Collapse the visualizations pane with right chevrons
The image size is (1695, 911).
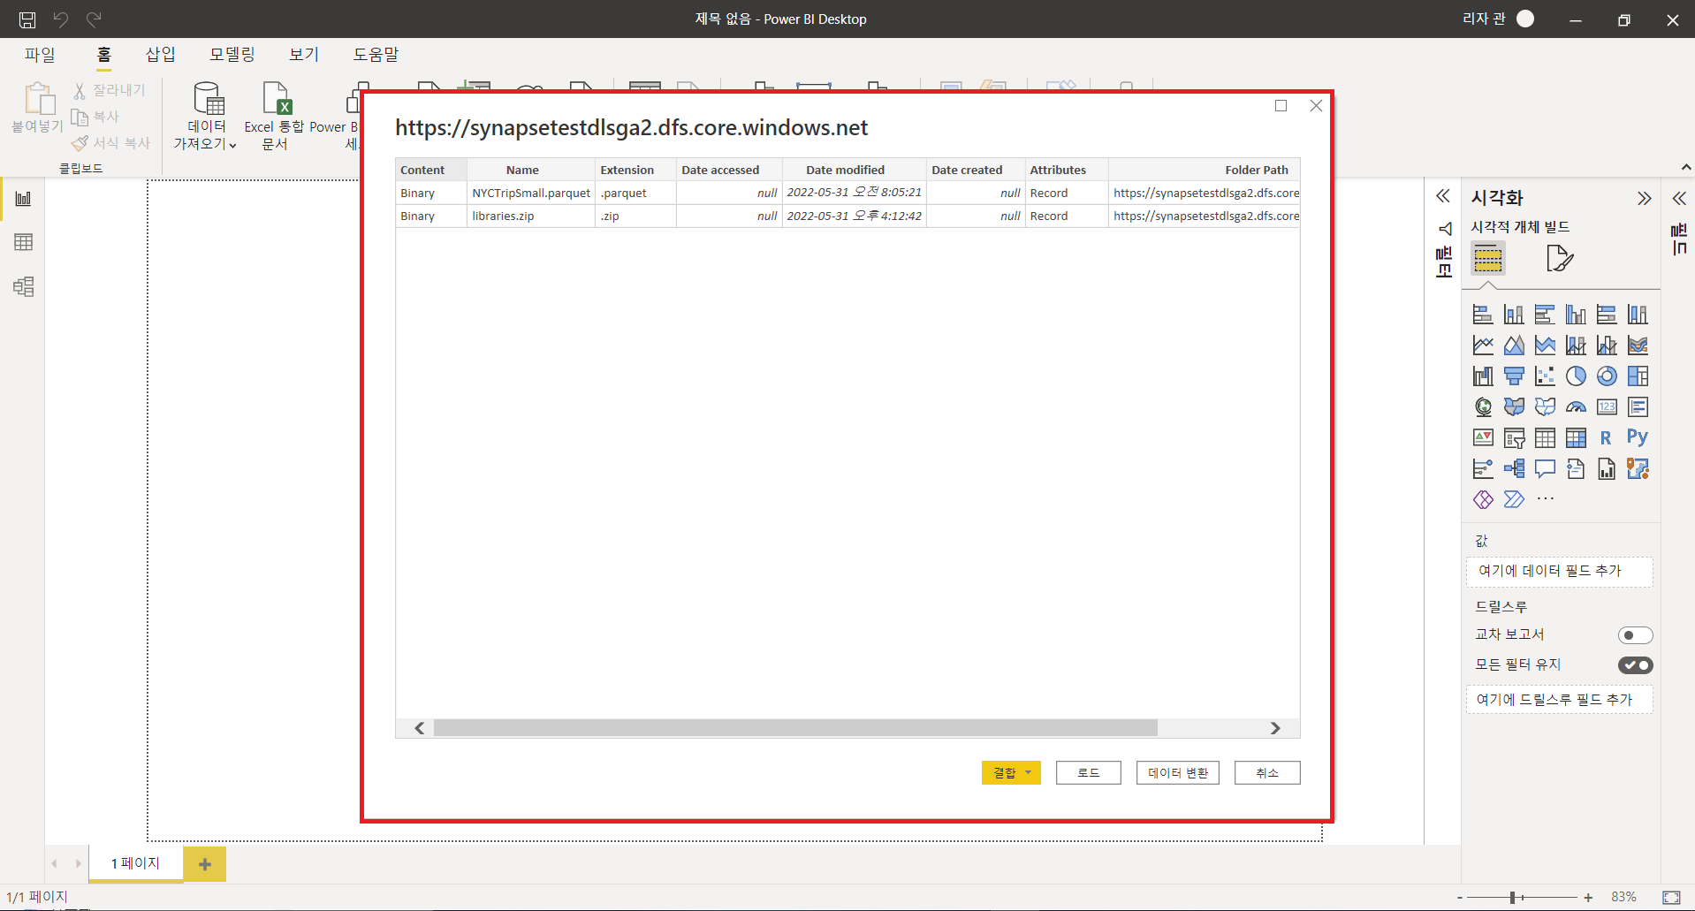(x=1644, y=199)
